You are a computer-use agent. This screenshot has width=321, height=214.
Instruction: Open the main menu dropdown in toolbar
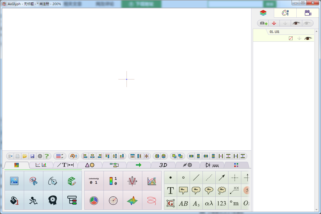pos(10,156)
